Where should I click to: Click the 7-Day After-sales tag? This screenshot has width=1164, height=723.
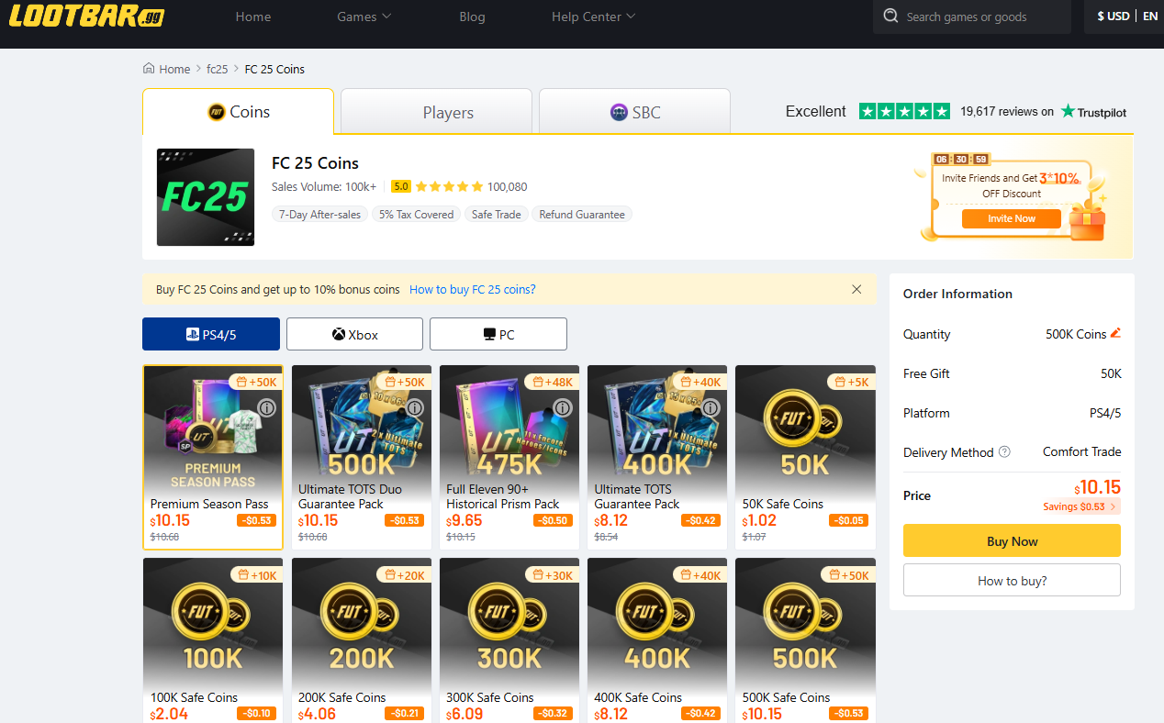coord(319,215)
